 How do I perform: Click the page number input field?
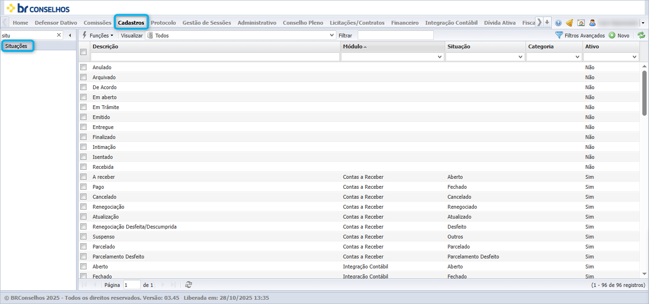coord(132,285)
